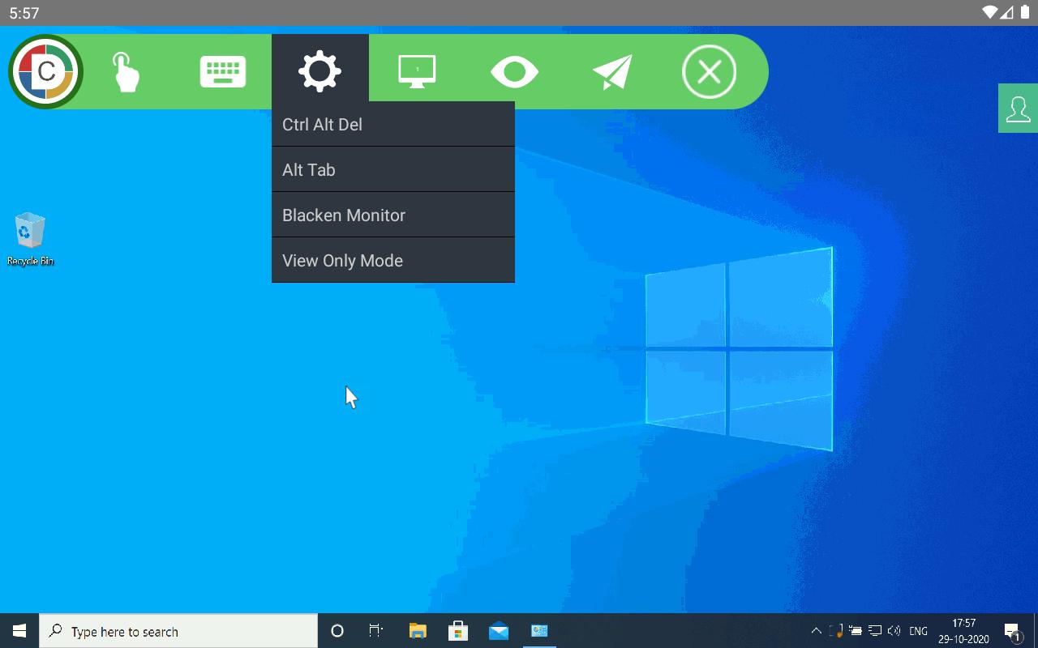1038x648 pixels.
Task: Launch File Explorer from taskbar
Action: (x=418, y=631)
